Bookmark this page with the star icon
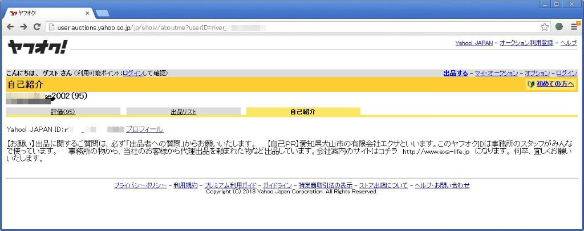 pyautogui.click(x=544, y=27)
